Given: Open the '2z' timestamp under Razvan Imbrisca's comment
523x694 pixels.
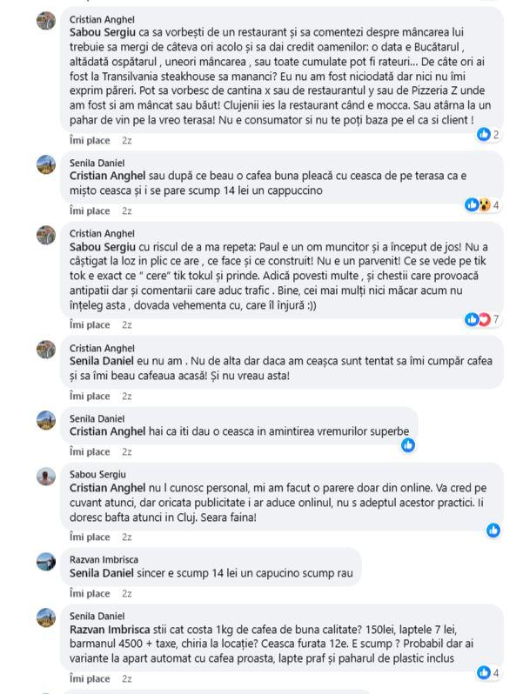Looking at the screenshot, I should (x=127, y=593).
